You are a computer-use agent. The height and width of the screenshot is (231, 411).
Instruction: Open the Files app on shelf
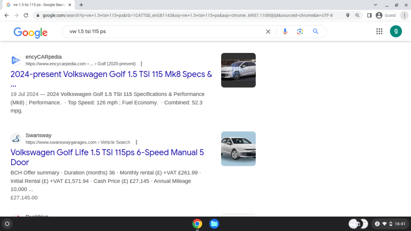[x=214, y=224]
